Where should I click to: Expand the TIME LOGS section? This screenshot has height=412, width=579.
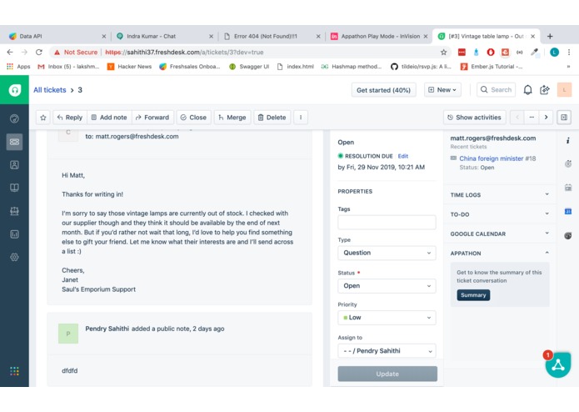tap(500, 194)
